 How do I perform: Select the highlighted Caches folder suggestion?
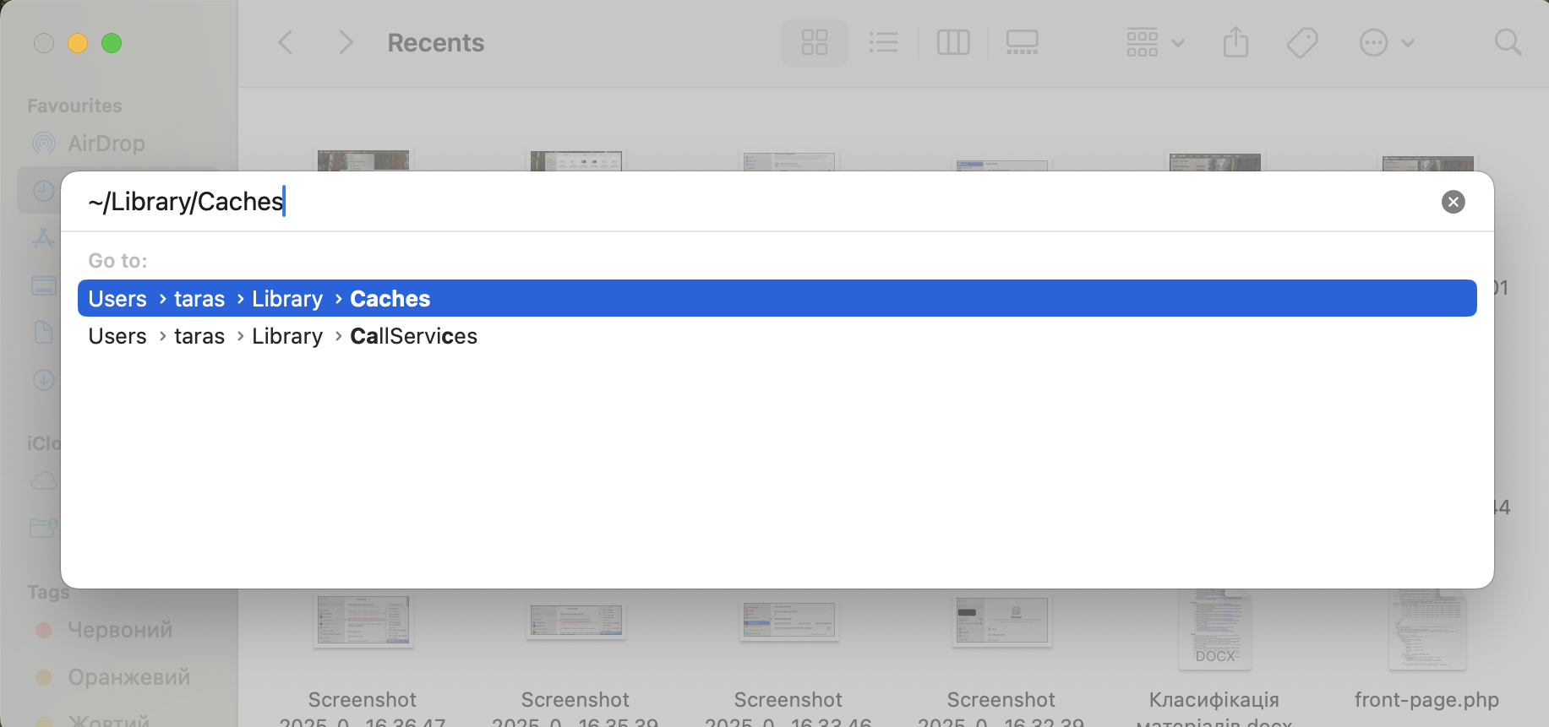click(x=389, y=298)
